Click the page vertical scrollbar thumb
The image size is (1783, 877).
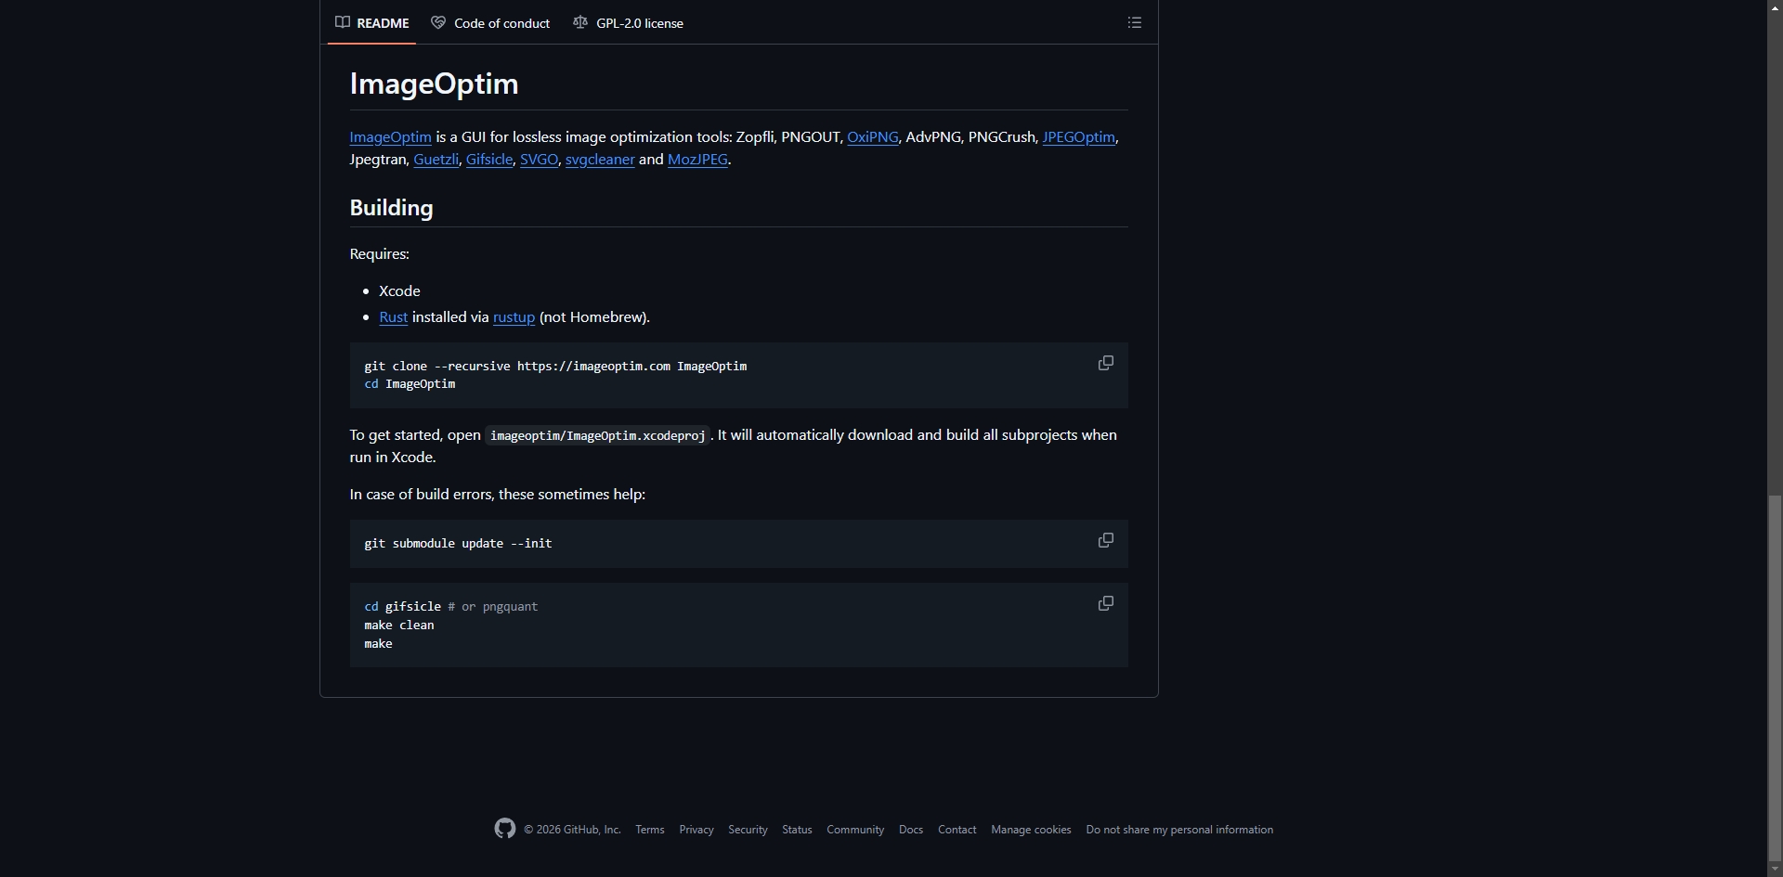(1775, 677)
